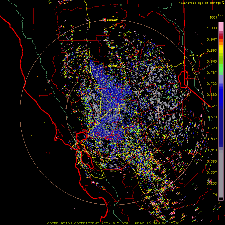Click the 0.307 legend value
225x225 pixels.
click(x=212, y=172)
